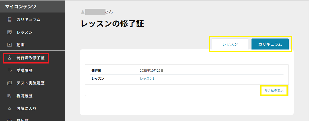309x121 pixels.
Task: Switch to the カリキュラム tab
Action: [x=270, y=44]
